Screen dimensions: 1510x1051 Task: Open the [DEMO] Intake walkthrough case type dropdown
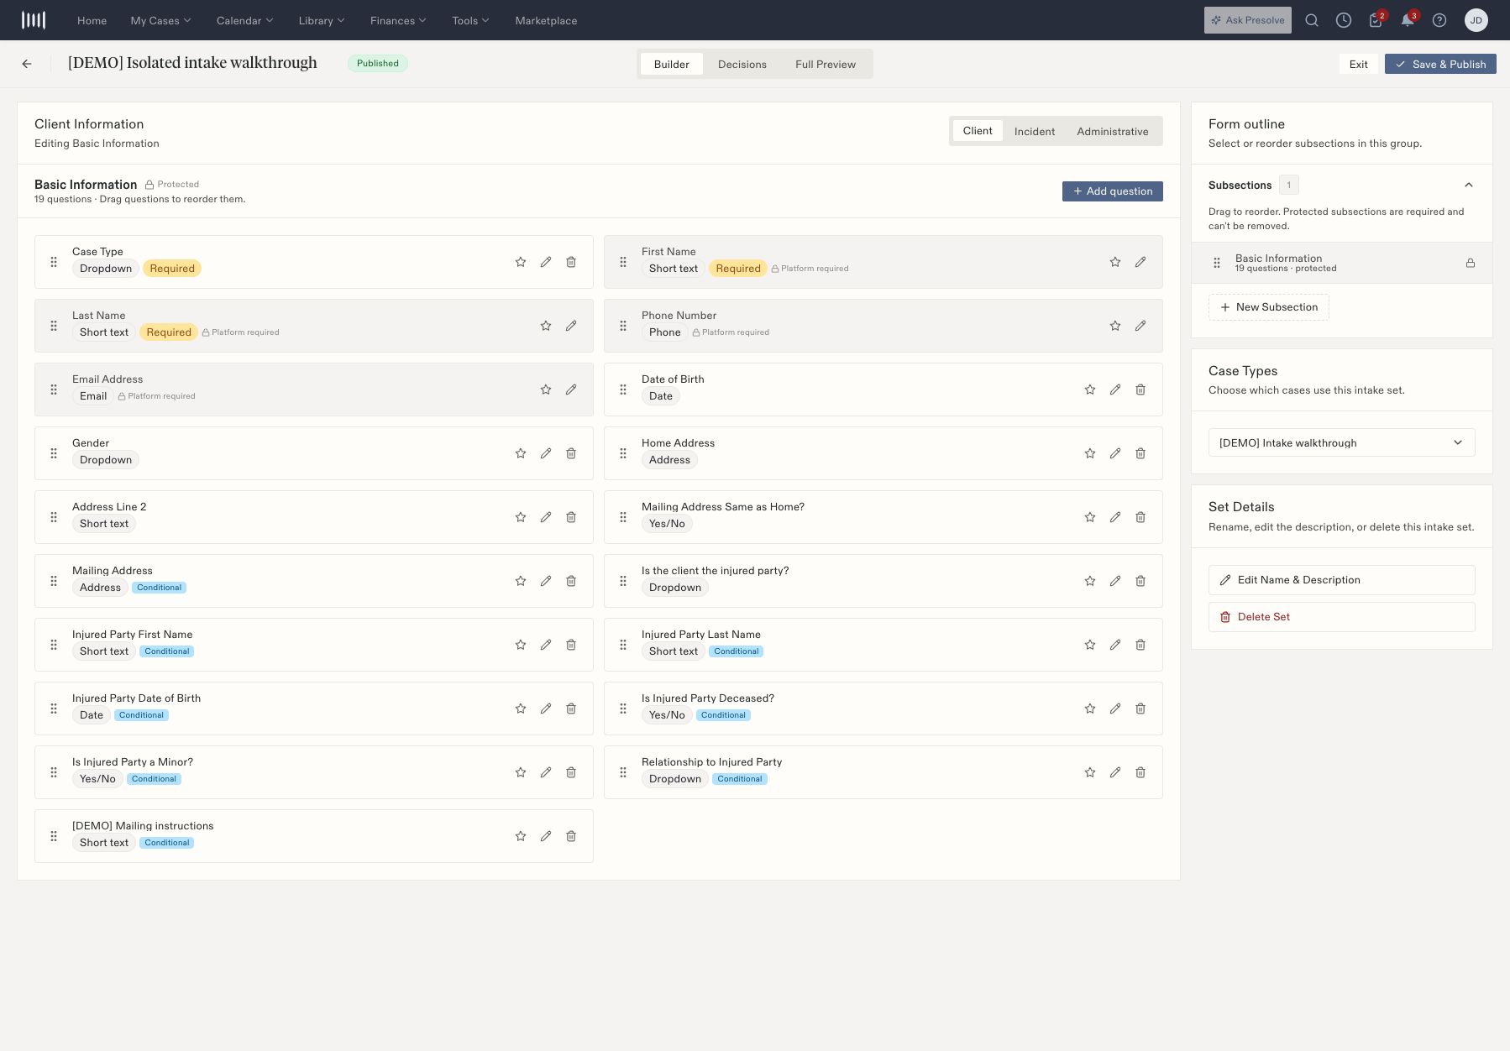1342,442
